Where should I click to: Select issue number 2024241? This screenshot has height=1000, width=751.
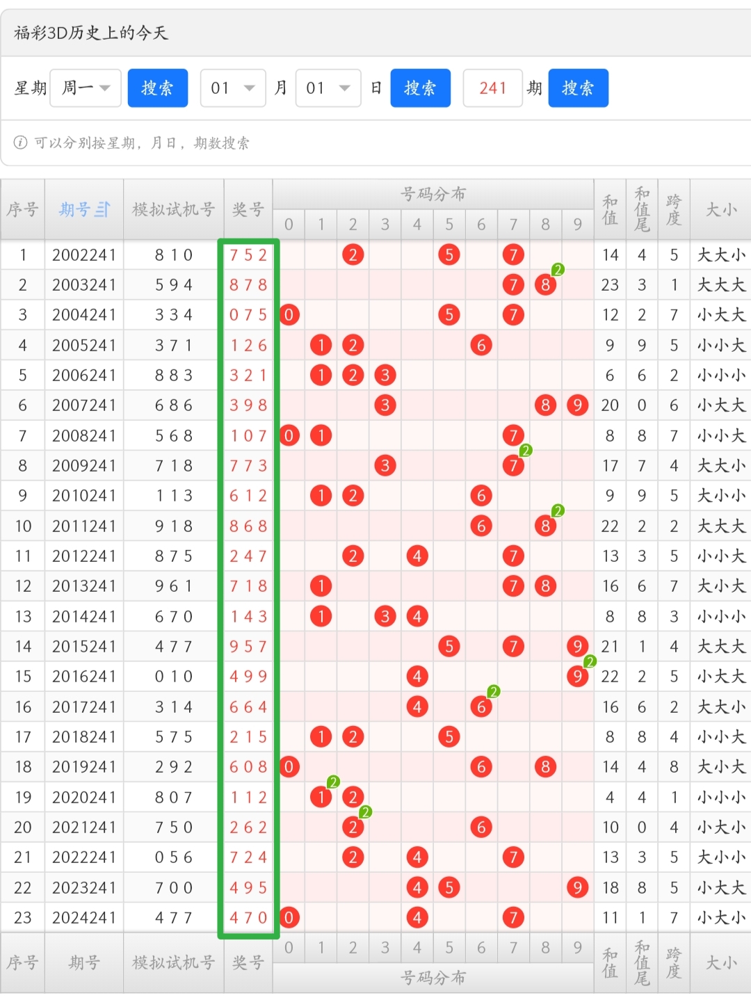click(x=84, y=918)
